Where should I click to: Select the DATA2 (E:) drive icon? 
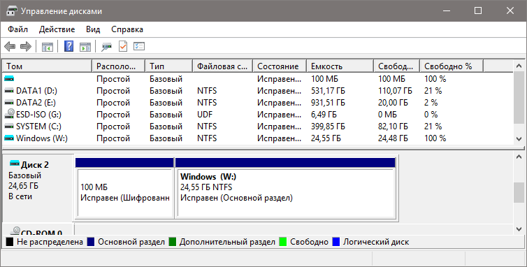(x=9, y=103)
